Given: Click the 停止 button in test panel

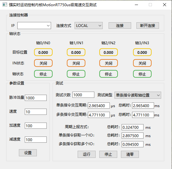Looking at the screenshot, I should pyautogui.click(x=108, y=154).
